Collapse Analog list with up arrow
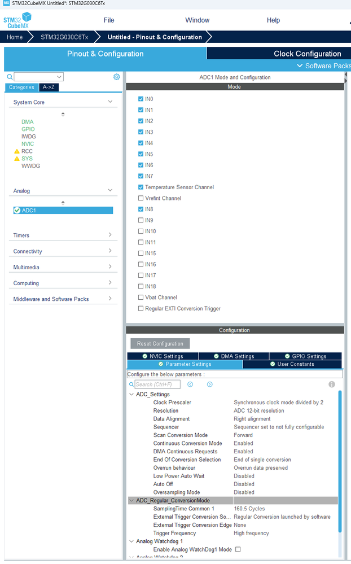351x564 pixels. [x=63, y=203]
